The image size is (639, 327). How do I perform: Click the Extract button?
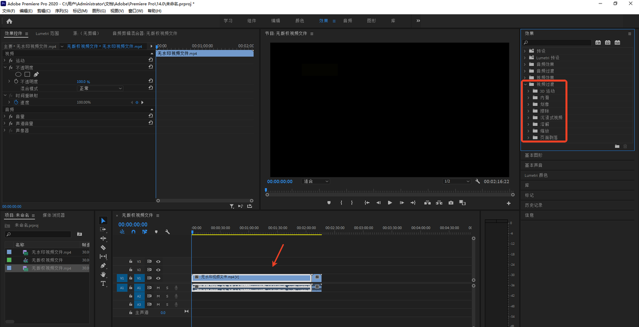point(439,203)
